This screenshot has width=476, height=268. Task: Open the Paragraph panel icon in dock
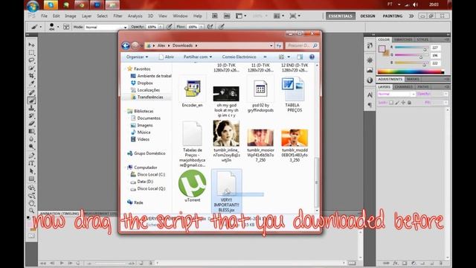pos(370,105)
